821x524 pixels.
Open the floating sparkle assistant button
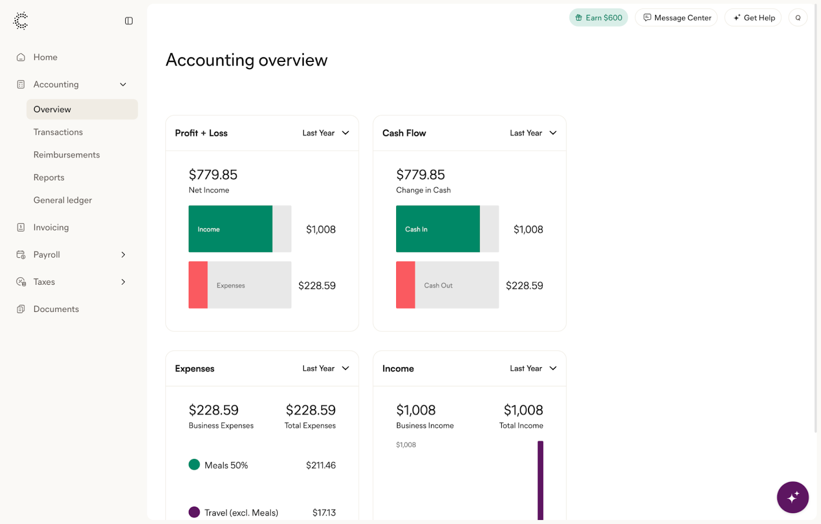coord(792,497)
